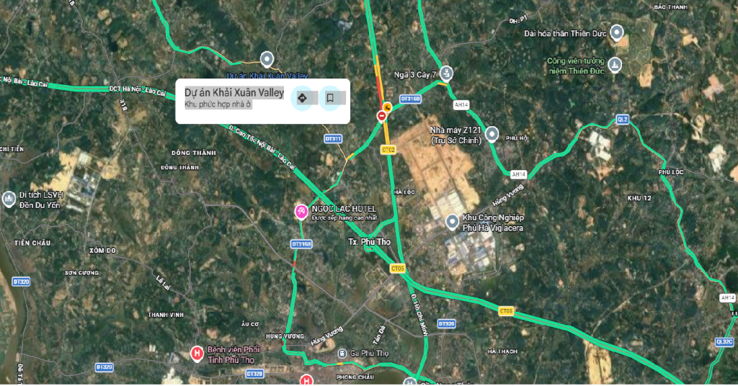Click the Tx. Phú Thọ town label
This screenshot has width=738, height=386.
click(370, 242)
